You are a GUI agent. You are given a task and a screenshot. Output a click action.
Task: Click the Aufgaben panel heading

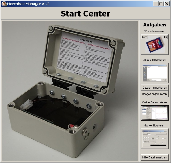(x=154, y=25)
